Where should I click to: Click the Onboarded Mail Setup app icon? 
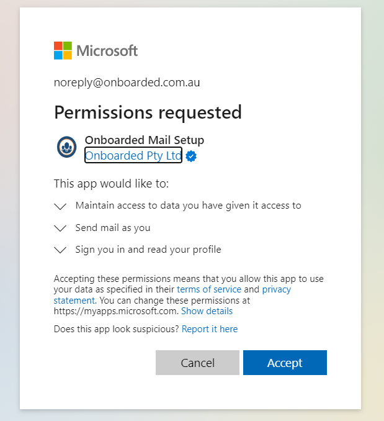click(66, 147)
